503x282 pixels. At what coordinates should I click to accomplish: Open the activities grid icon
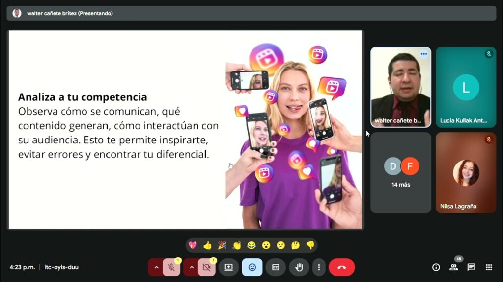pos(489,267)
